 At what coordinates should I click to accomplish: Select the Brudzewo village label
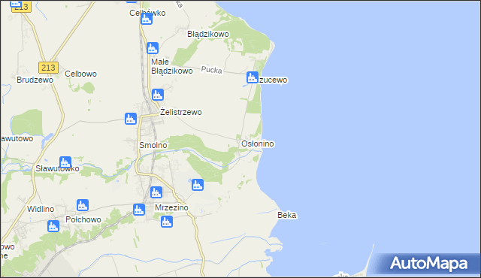click(35, 80)
